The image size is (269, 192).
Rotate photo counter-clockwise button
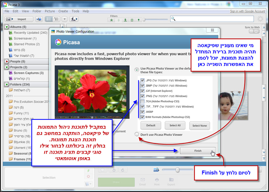click(x=114, y=170)
